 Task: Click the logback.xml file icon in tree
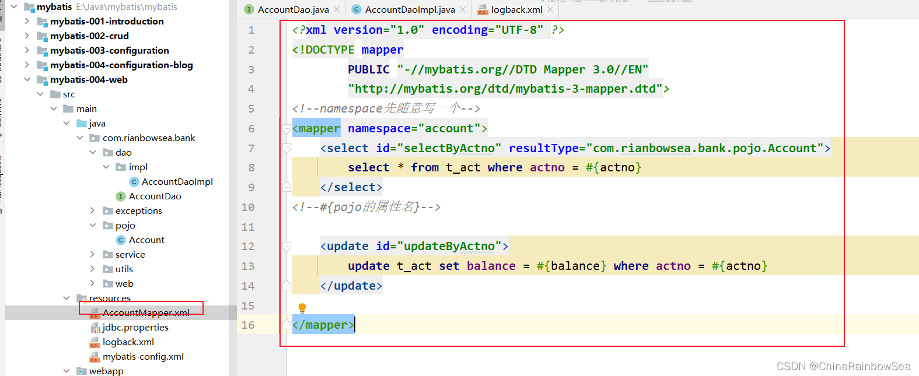95,342
